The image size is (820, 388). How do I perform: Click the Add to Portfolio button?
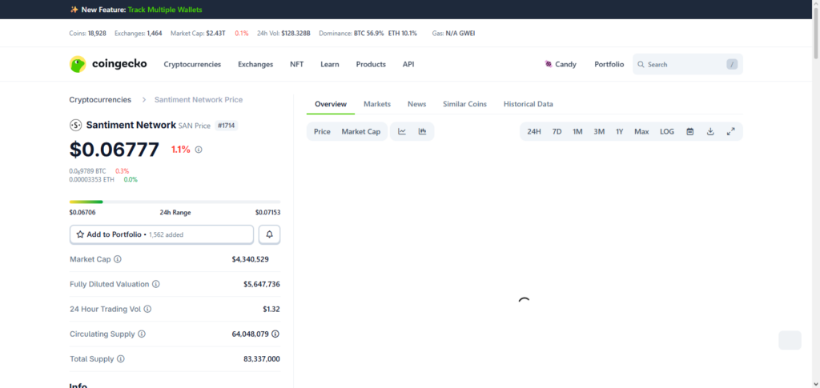coord(162,234)
